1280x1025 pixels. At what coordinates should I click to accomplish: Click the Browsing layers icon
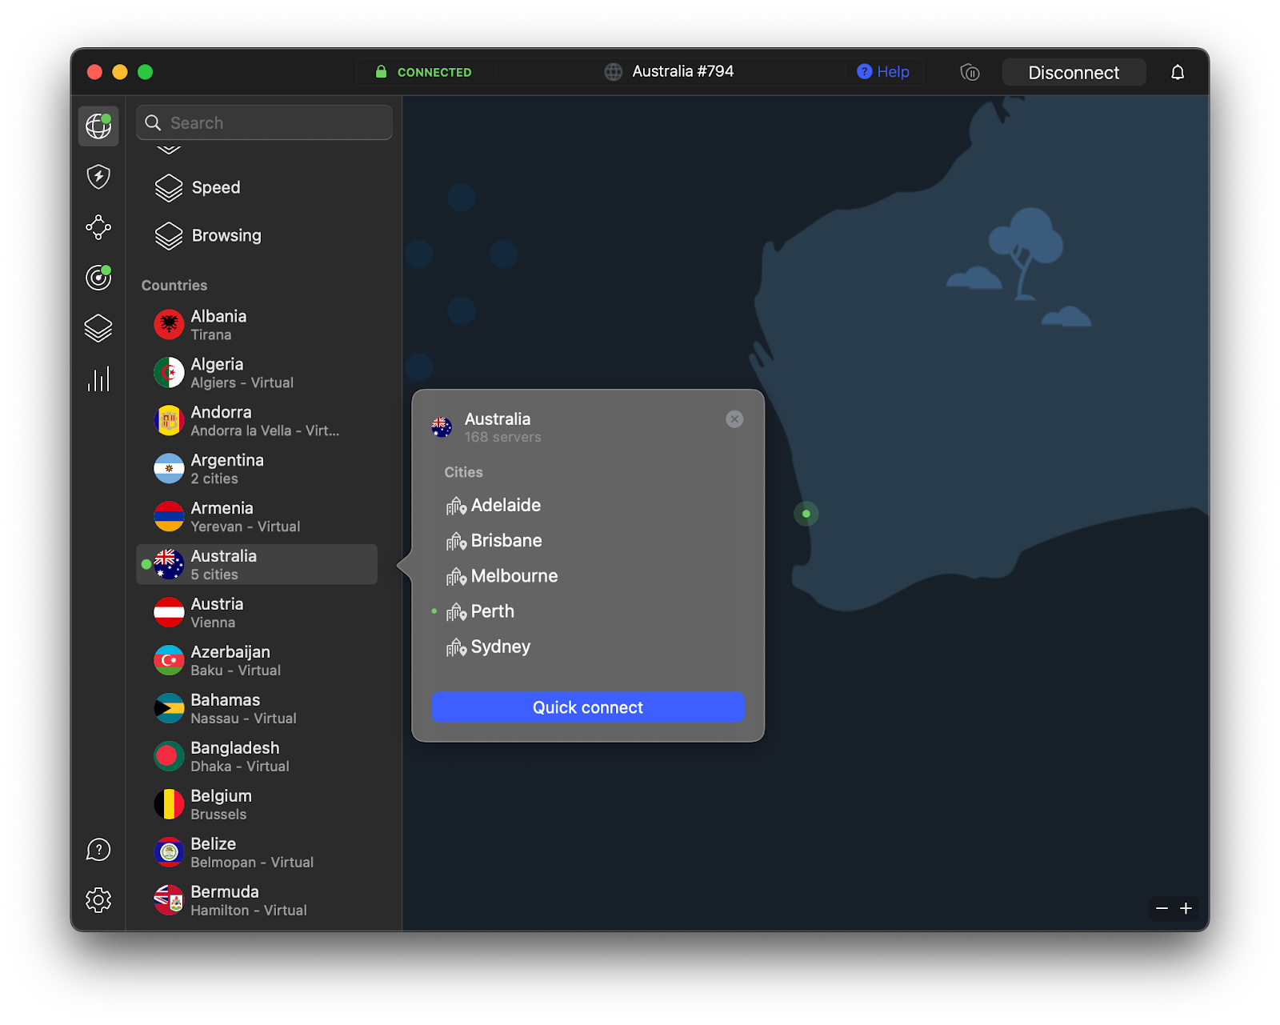[169, 236]
